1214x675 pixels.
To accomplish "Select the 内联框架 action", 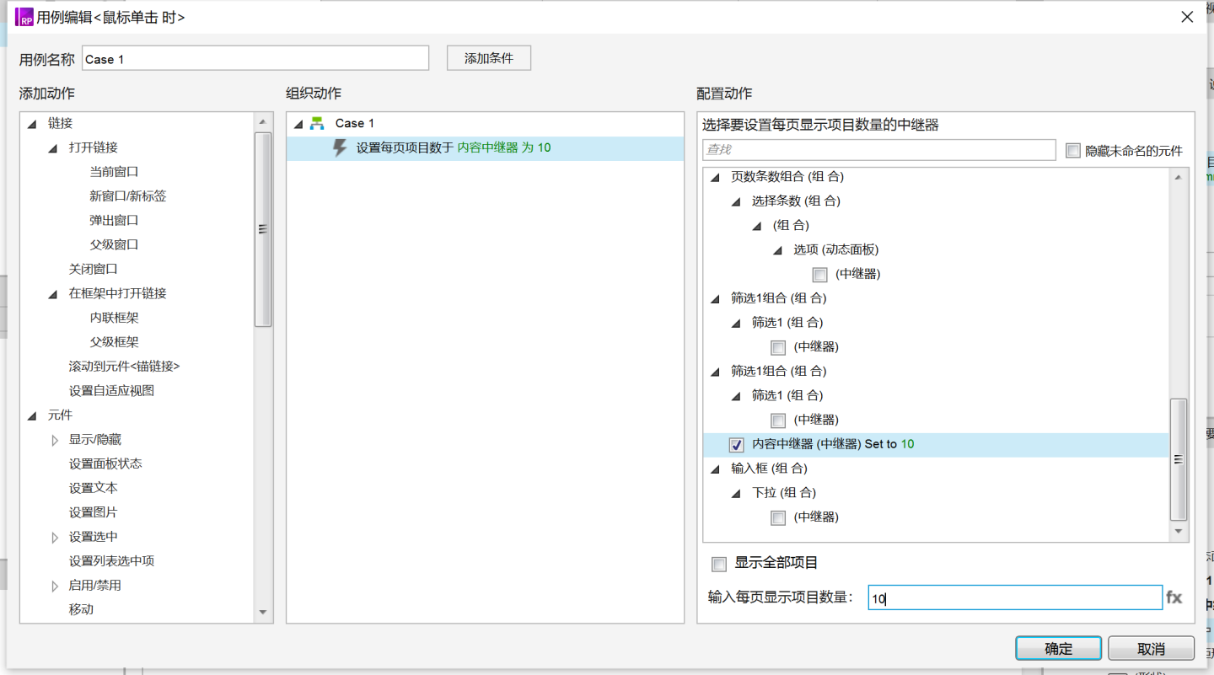I will click(114, 319).
